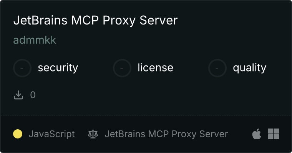Open the JetBrains MCP Proxy Server title link

pyautogui.click(x=95, y=20)
